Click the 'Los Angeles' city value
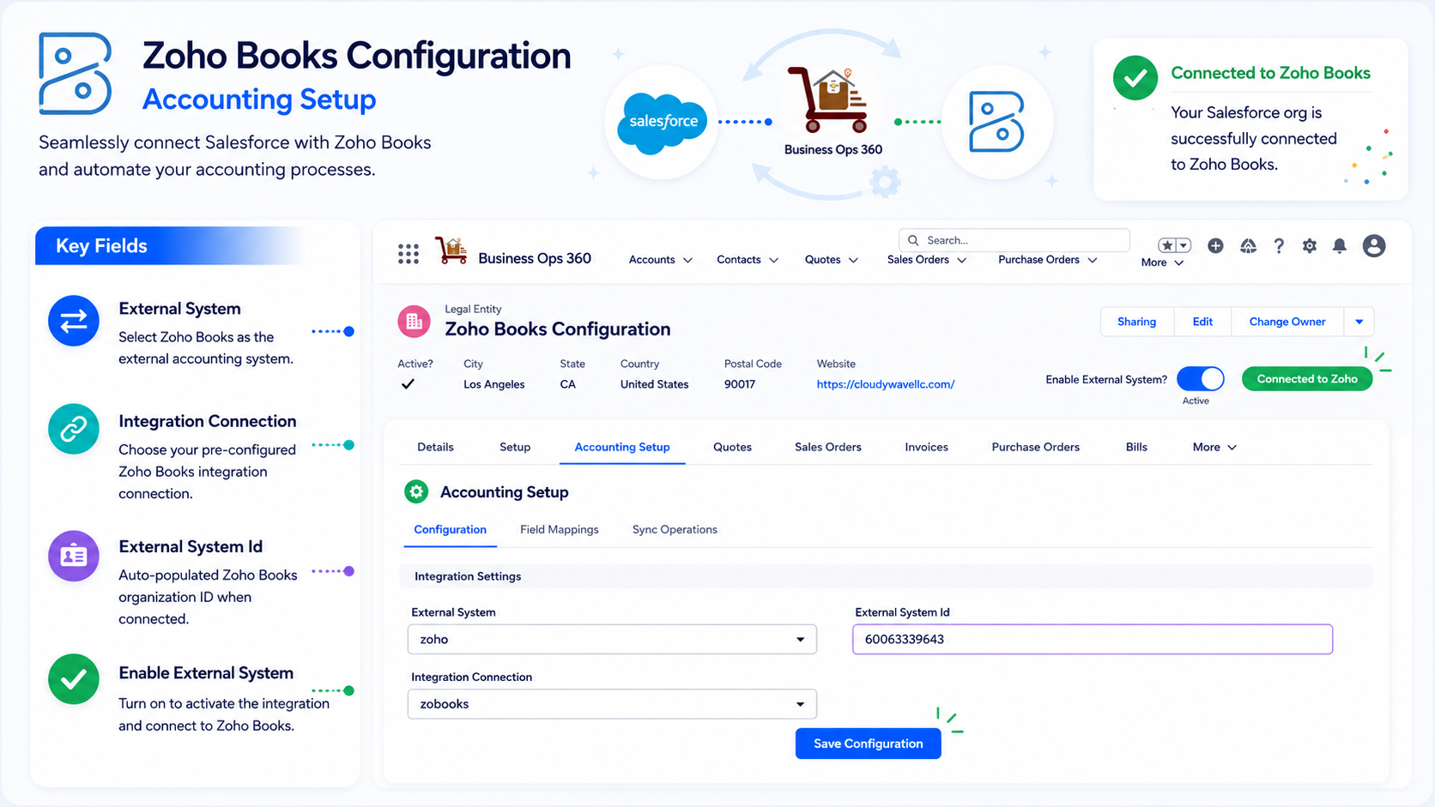 pos(494,384)
